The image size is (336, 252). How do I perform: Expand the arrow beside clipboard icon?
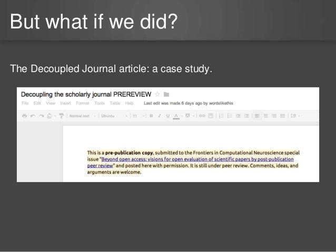[55, 116]
